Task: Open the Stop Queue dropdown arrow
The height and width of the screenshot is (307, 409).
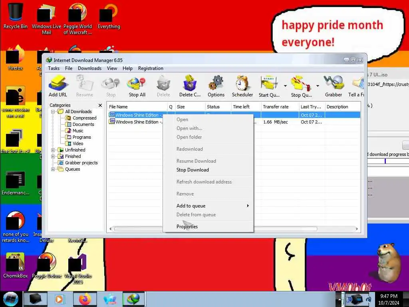Action: click(318, 86)
